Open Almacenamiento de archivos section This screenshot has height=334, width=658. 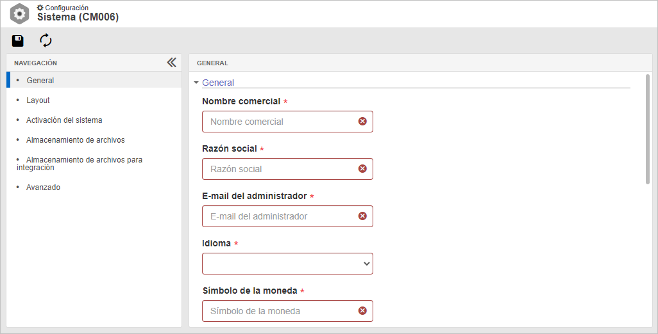pyautogui.click(x=76, y=139)
